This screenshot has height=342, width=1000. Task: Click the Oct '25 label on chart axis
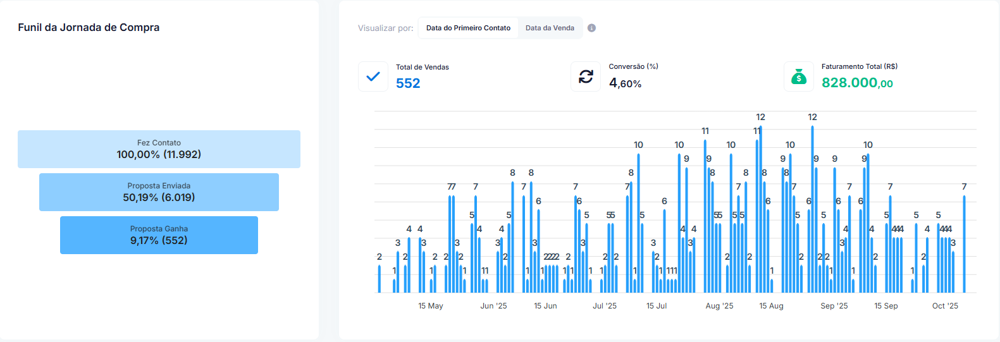click(945, 306)
